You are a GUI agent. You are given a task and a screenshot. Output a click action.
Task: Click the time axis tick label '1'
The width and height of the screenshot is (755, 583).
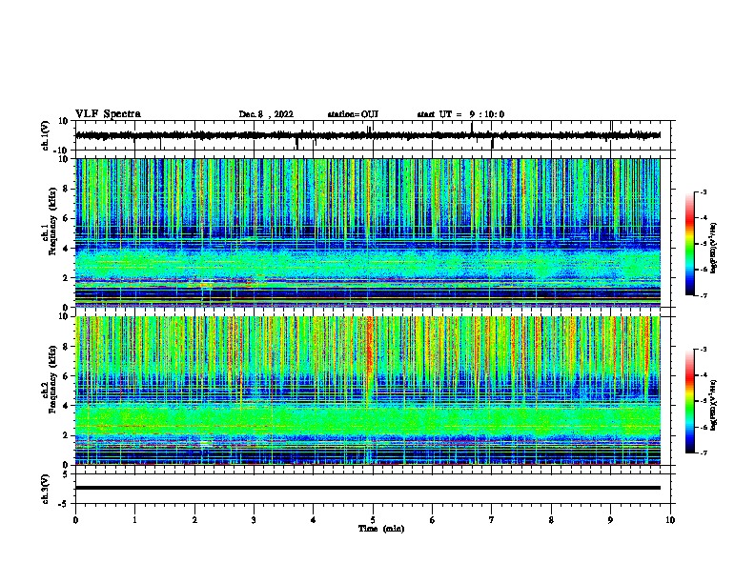click(x=134, y=520)
